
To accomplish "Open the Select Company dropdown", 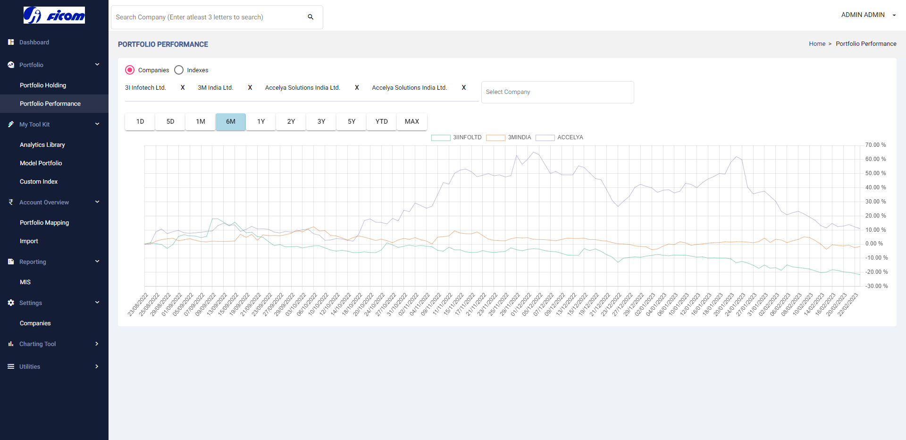I will 557,92.
